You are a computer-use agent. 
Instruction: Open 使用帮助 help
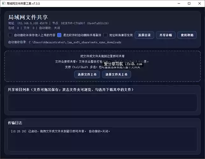(x=187, y=35)
